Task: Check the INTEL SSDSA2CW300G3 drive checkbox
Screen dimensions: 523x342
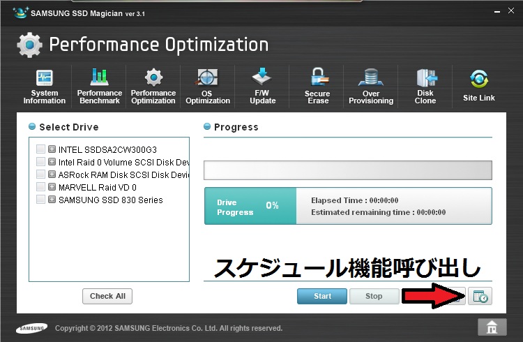Action: (40, 149)
